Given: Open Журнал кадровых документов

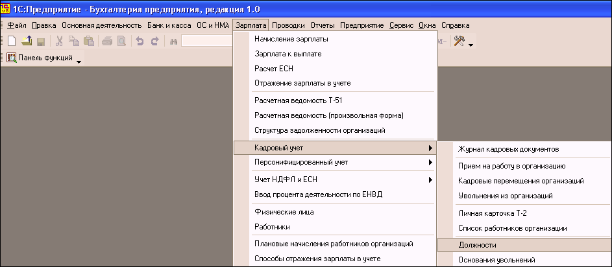Looking at the screenshot, I should pyautogui.click(x=508, y=150).
